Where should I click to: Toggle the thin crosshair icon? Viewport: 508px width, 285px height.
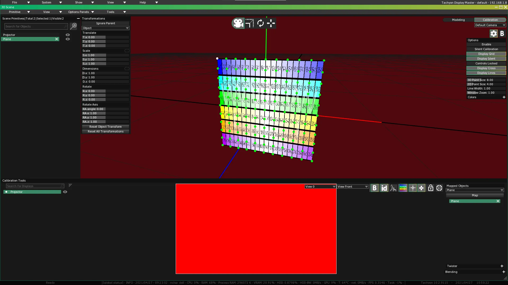[x=412, y=188]
